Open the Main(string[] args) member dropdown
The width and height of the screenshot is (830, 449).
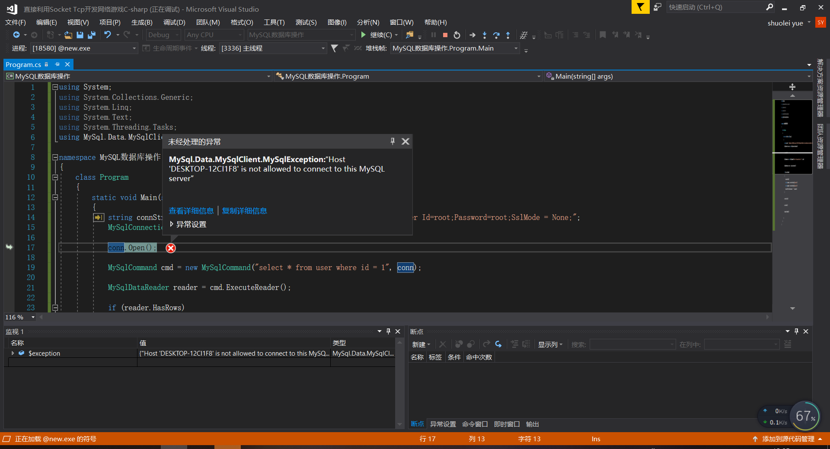click(x=678, y=76)
